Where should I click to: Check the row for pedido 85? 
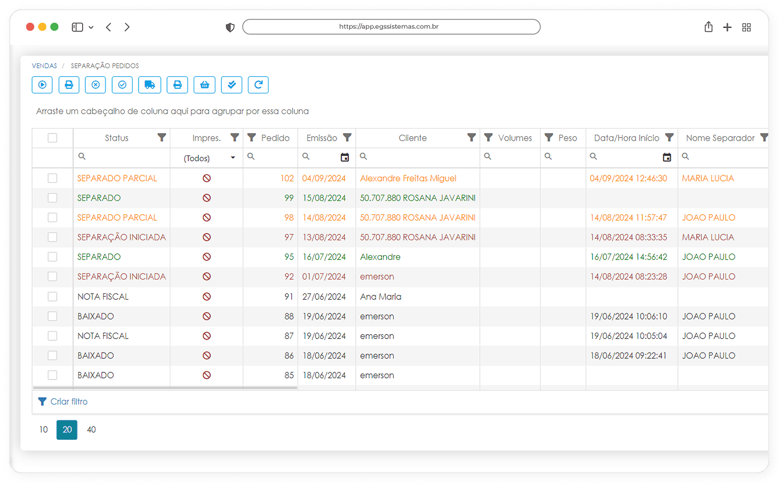(x=52, y=375)
